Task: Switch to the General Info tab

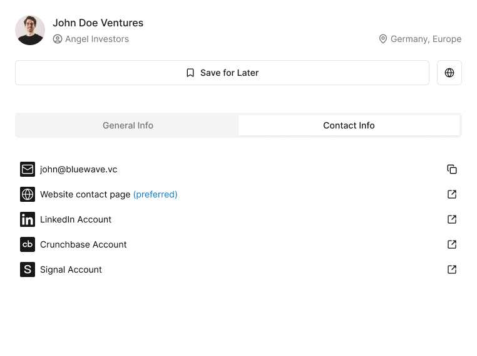Action: pos(128,125)
